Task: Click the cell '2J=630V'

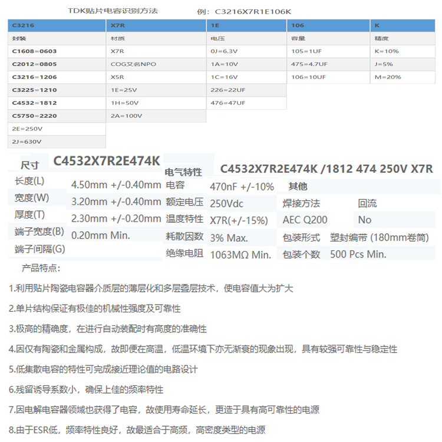Action: point(57,142)
